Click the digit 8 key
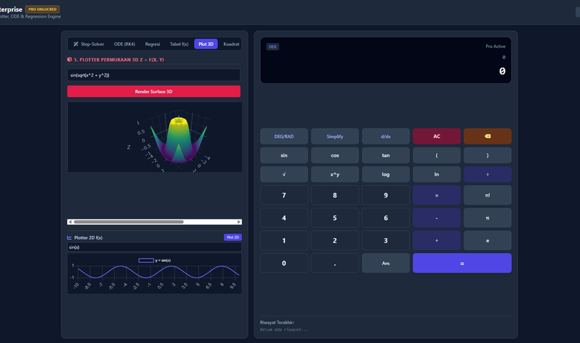Image resolution: width=580 pixels, height=343 pixels. (335, 195)
